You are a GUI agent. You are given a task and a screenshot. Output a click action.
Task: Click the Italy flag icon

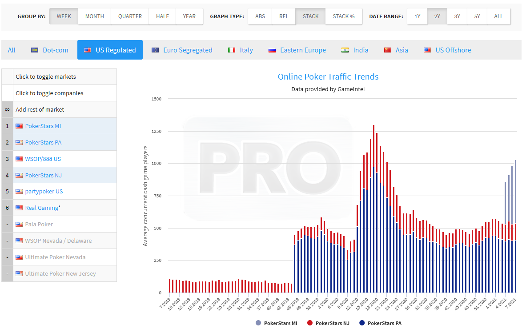pyautogui.click(x=232, y=50)
